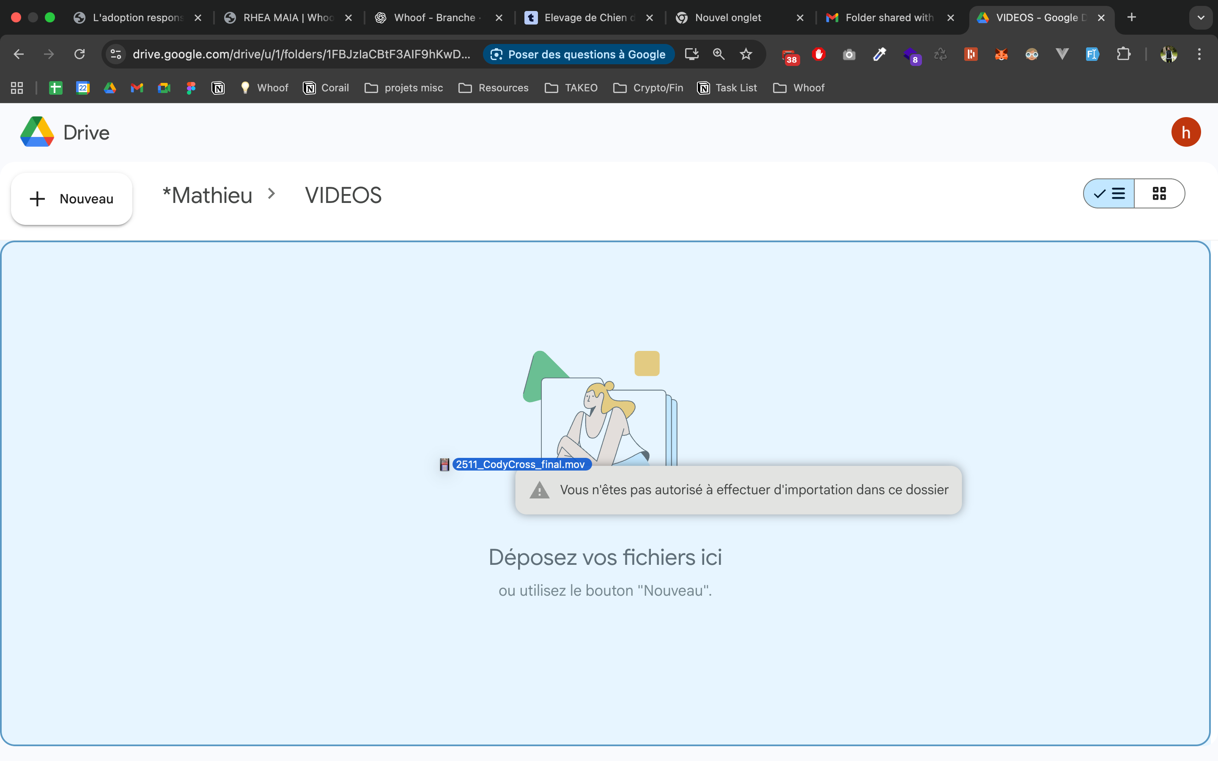The width and height of the screenshot is (1218, 761).
Task: Click Poser des questions à Google
Action: coord(578,55)
